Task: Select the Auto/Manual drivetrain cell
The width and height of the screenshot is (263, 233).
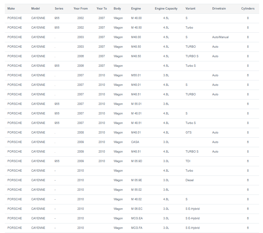Action: click(220, 37)
